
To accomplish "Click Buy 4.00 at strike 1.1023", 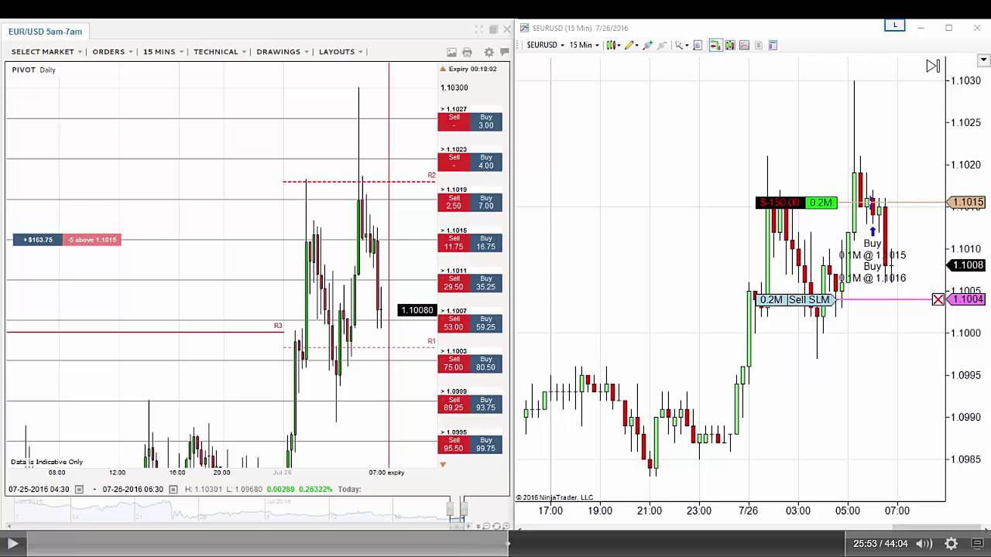I will pyautogui.click(x=486, y=162).
